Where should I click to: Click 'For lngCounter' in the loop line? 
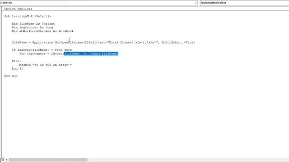tap(32, 54)
